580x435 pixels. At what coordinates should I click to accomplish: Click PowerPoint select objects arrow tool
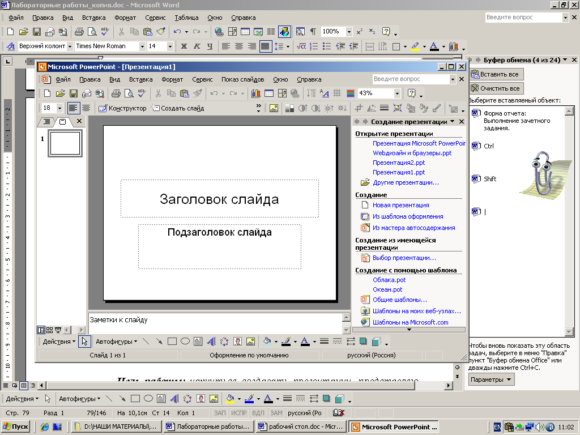coord(85,342)
